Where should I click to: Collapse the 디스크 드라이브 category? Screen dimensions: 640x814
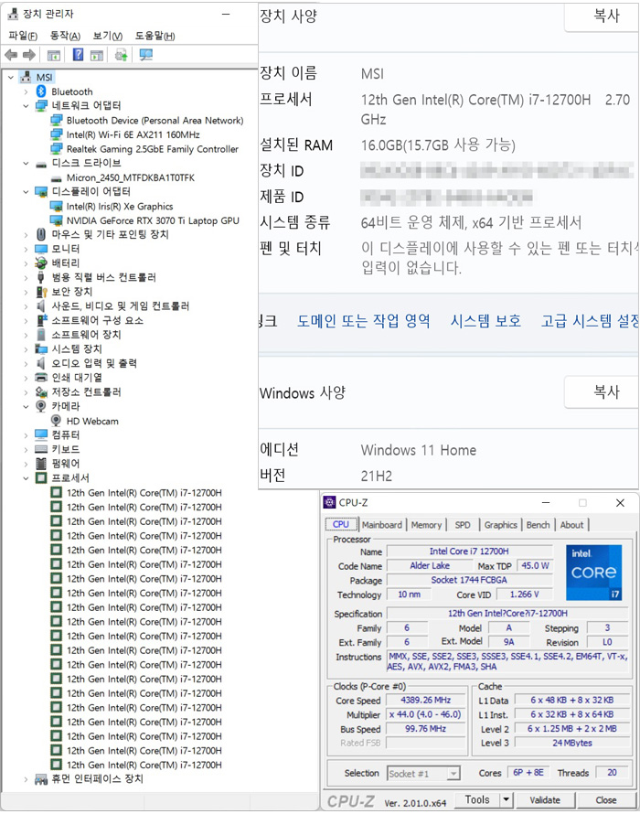[x=26, y=163]
